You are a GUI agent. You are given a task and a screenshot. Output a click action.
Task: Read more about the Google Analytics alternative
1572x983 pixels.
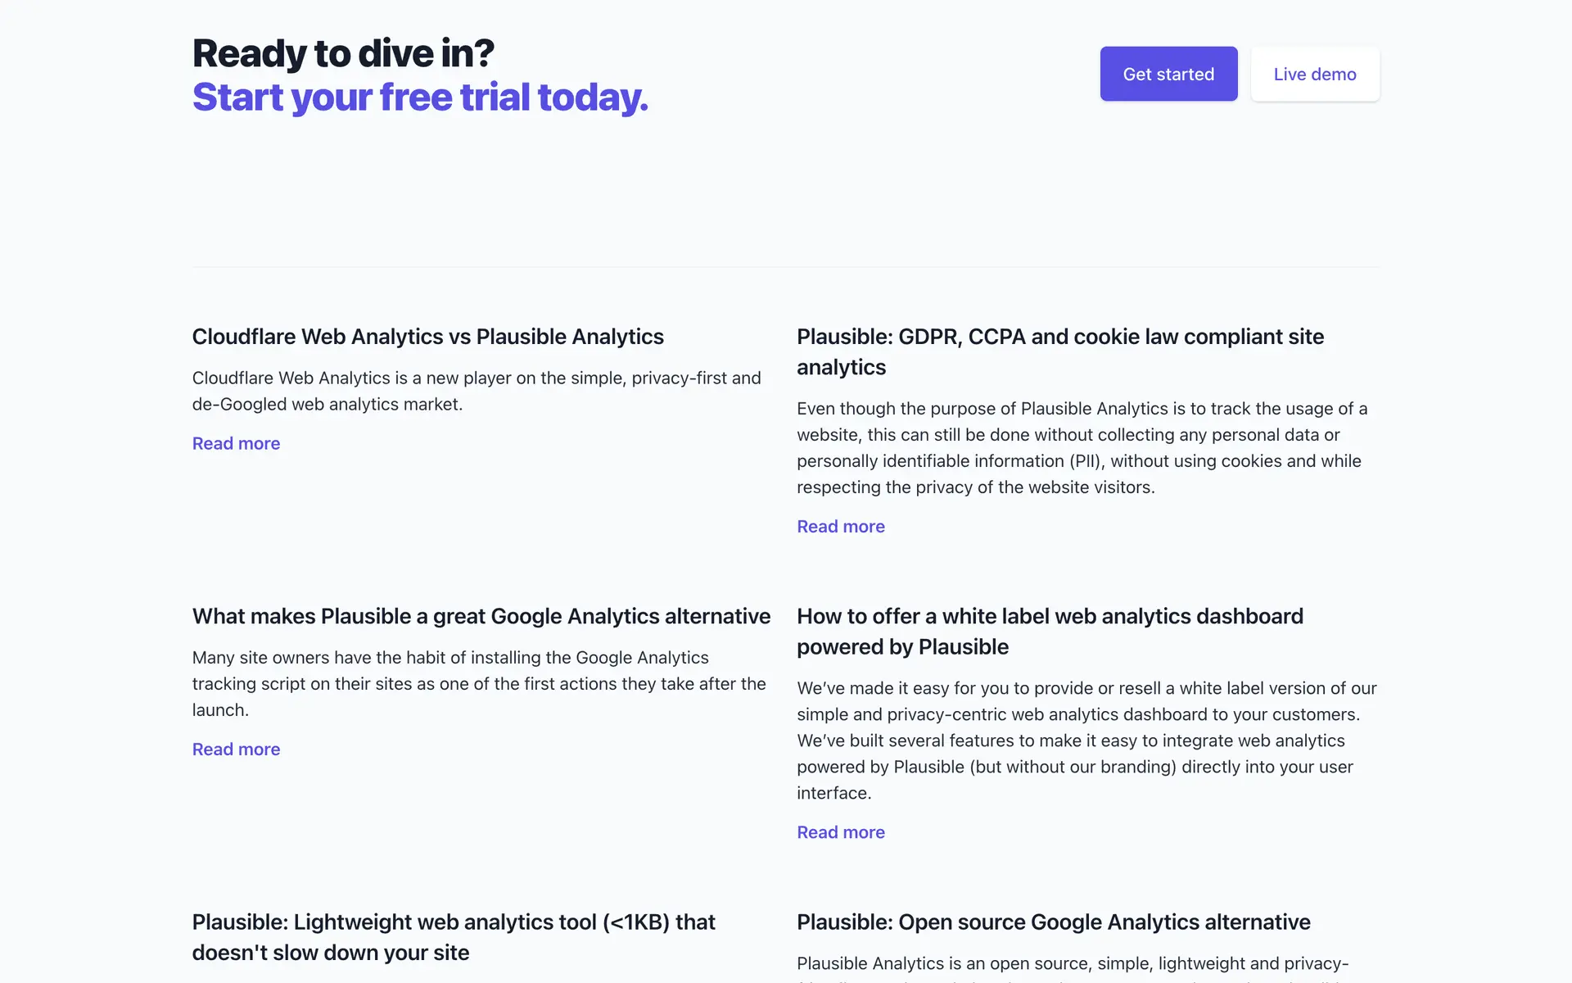(x=236, y=750)
